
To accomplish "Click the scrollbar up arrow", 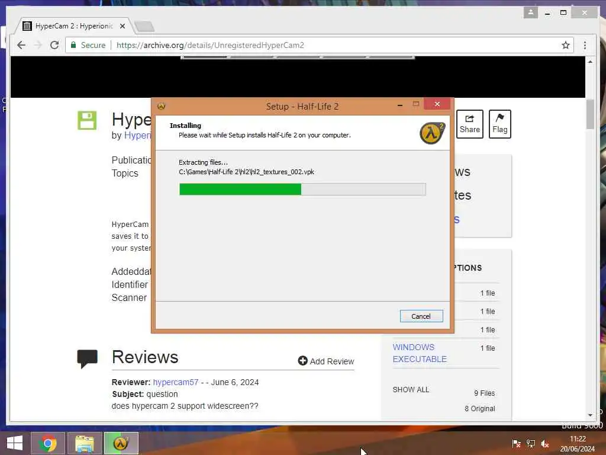I will [x=590, y=62].
